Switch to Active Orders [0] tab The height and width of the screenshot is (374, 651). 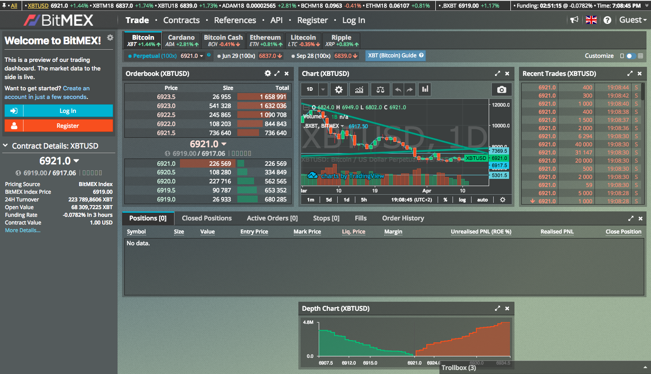point(272,218)
